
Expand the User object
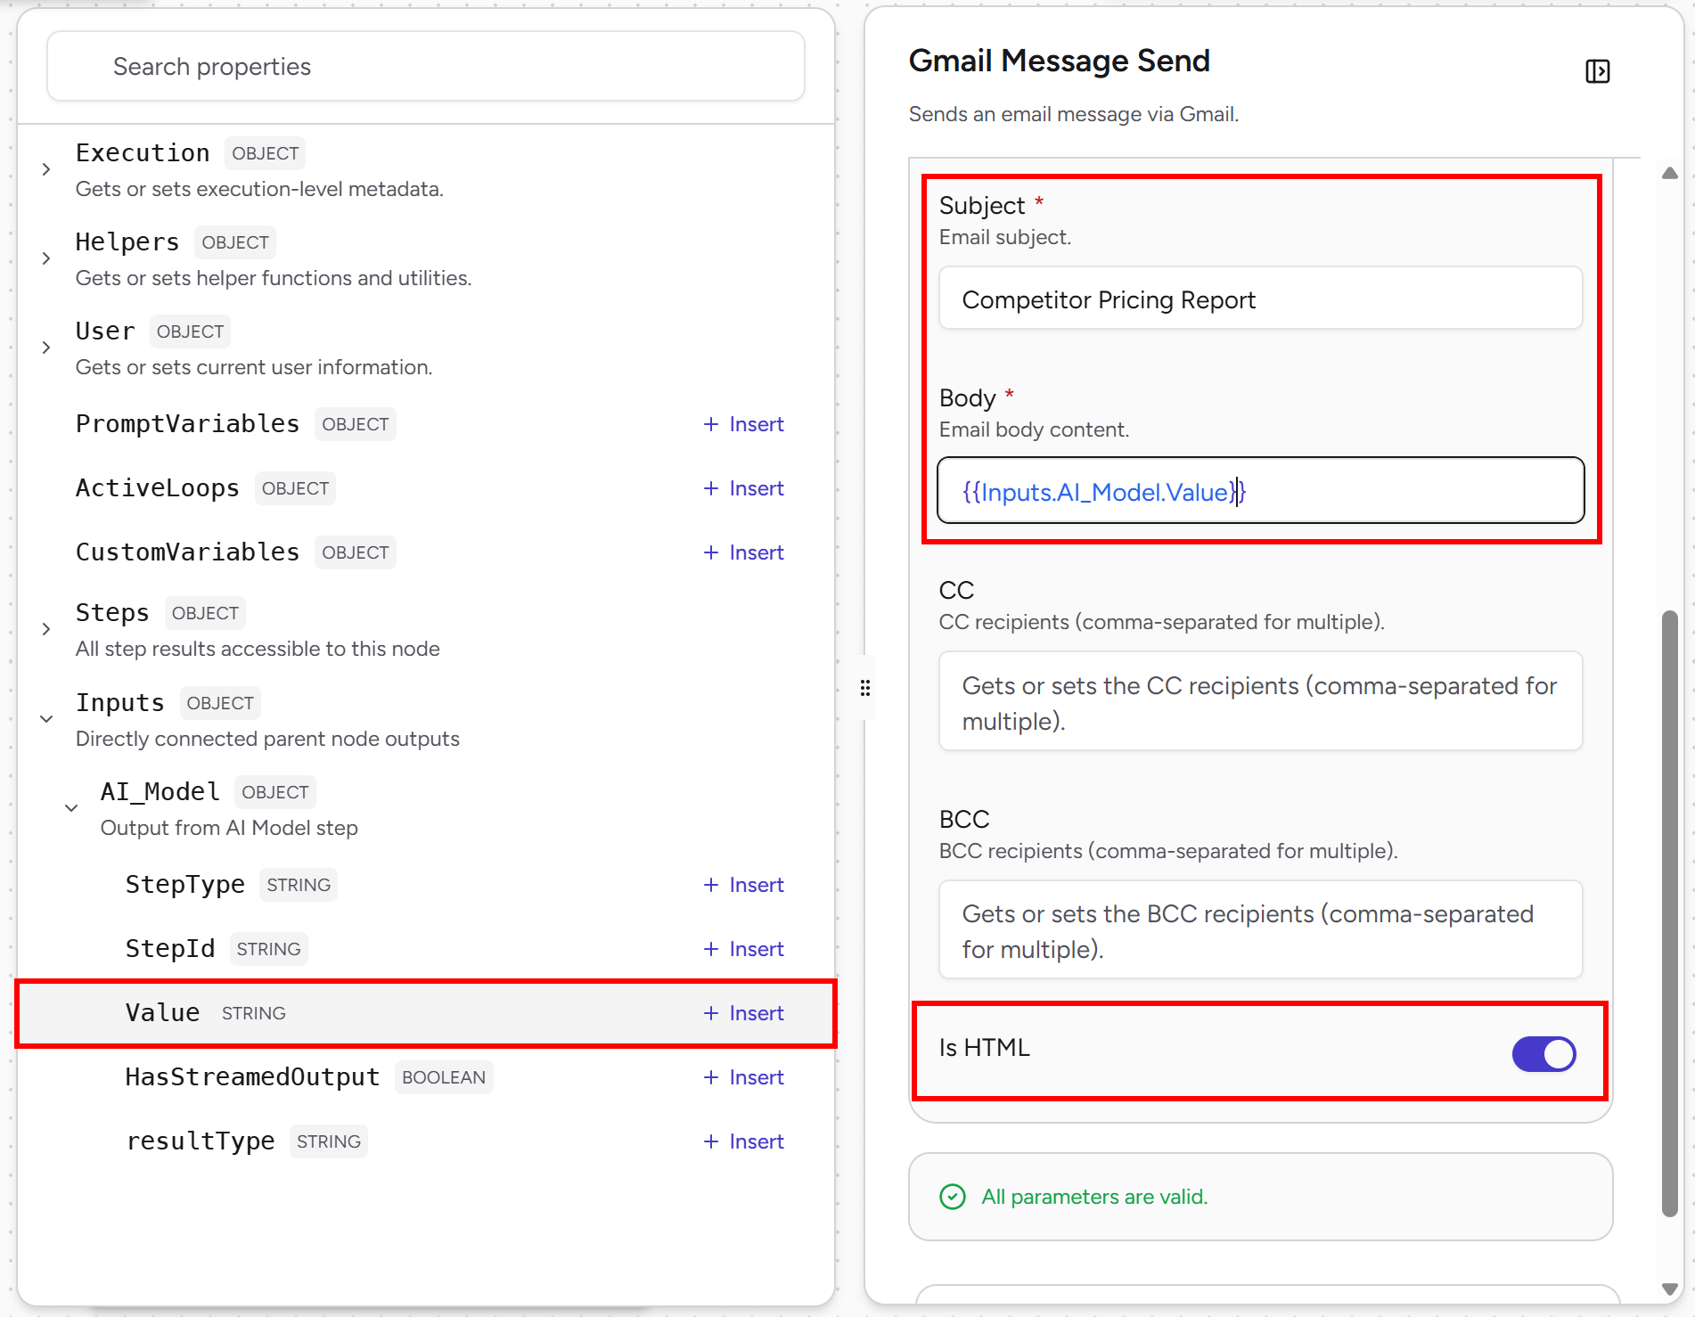(46, 348)
